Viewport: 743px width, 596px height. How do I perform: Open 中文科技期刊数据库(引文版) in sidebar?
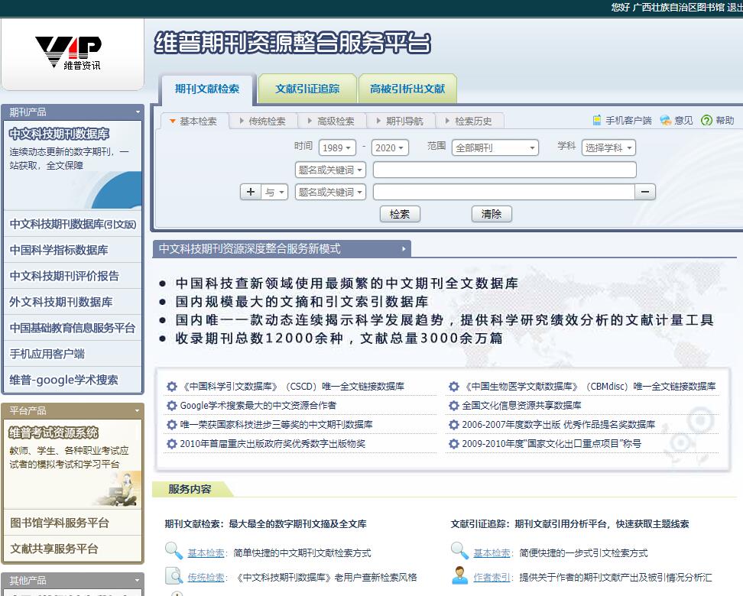73,224
